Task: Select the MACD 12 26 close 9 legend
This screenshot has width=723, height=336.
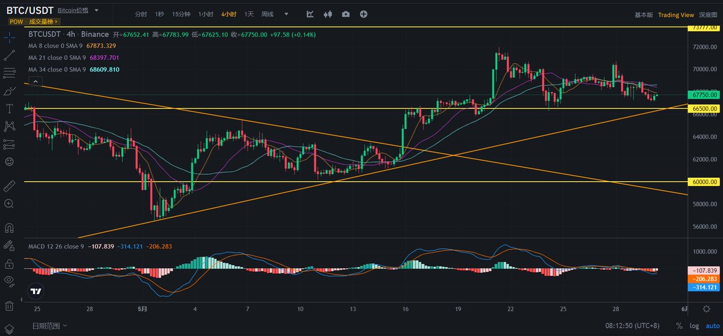Action: (x=100, y=246)
